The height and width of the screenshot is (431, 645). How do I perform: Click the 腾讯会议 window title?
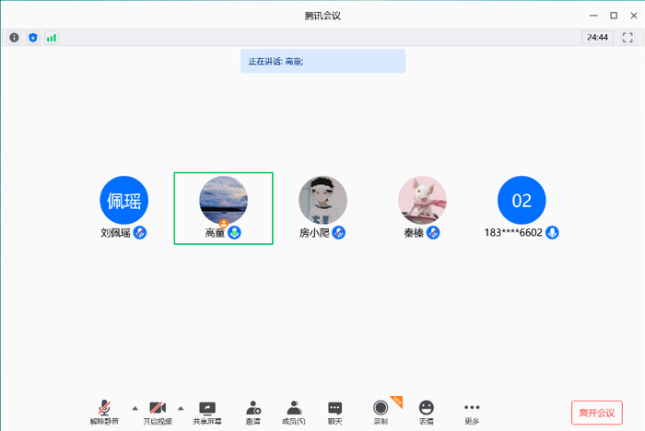pyautogui.click(x=322, y=16)
